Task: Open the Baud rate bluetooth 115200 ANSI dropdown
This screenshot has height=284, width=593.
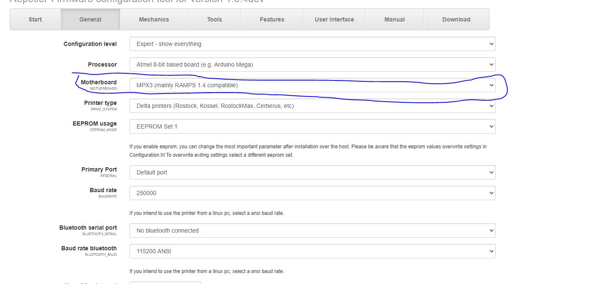Action: [x=312, y=251]
